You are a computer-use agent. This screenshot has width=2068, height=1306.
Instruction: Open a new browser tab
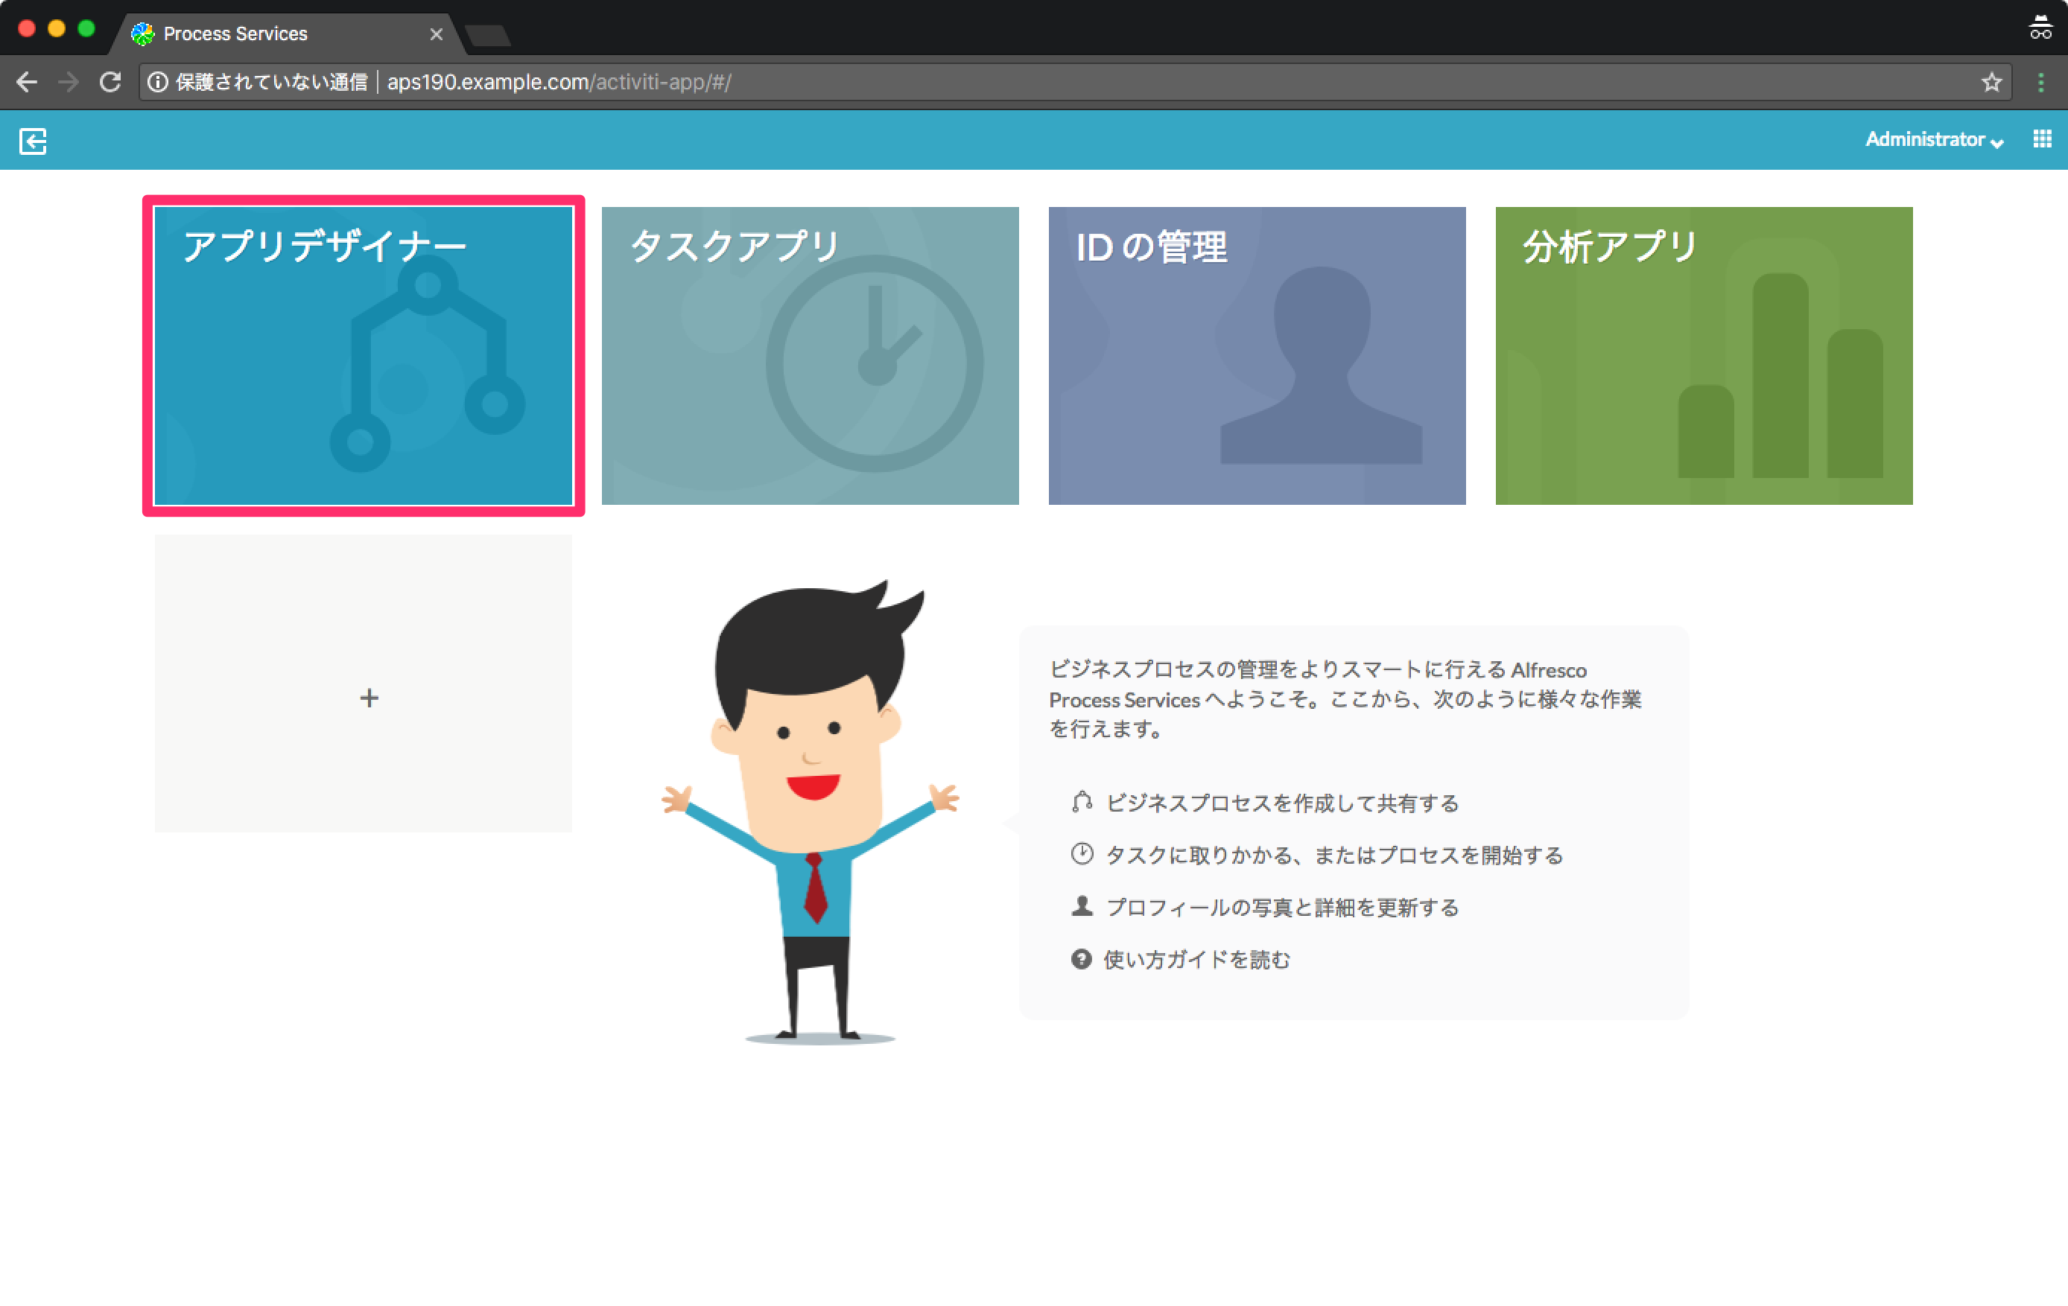pos(488,36)
